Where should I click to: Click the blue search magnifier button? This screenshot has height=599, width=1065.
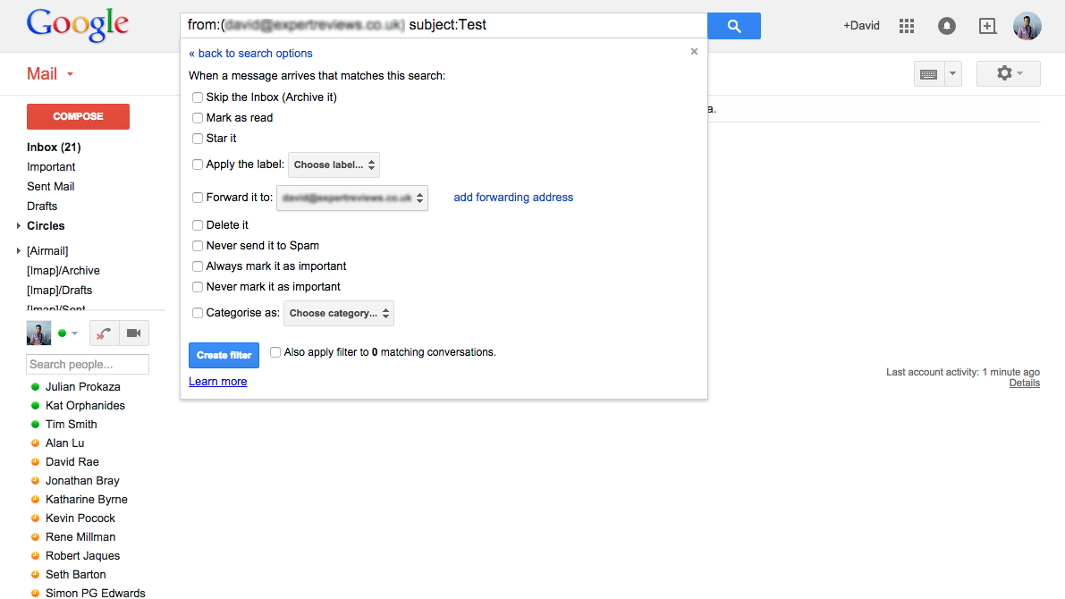(x=733, y=26)
